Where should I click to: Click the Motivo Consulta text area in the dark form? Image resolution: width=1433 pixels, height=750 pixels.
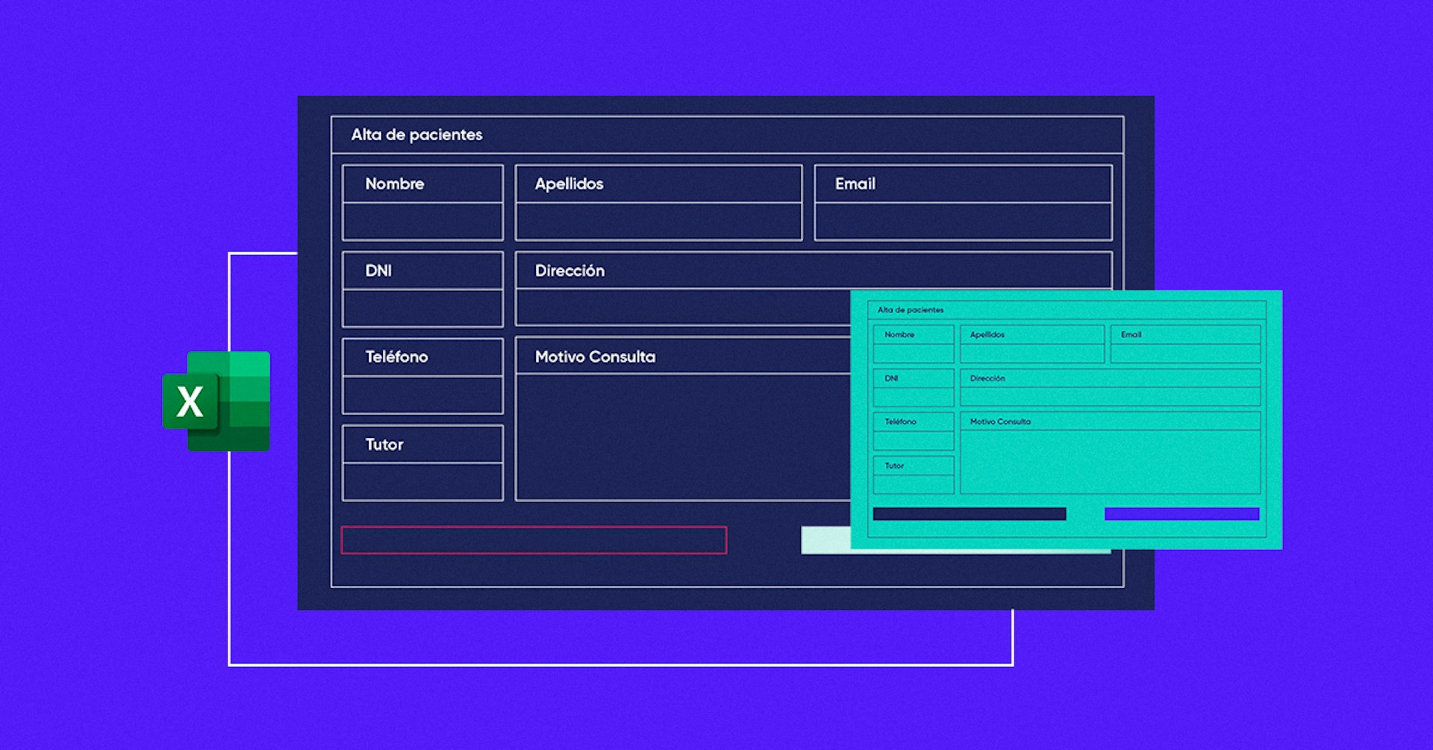coord(683,437)
